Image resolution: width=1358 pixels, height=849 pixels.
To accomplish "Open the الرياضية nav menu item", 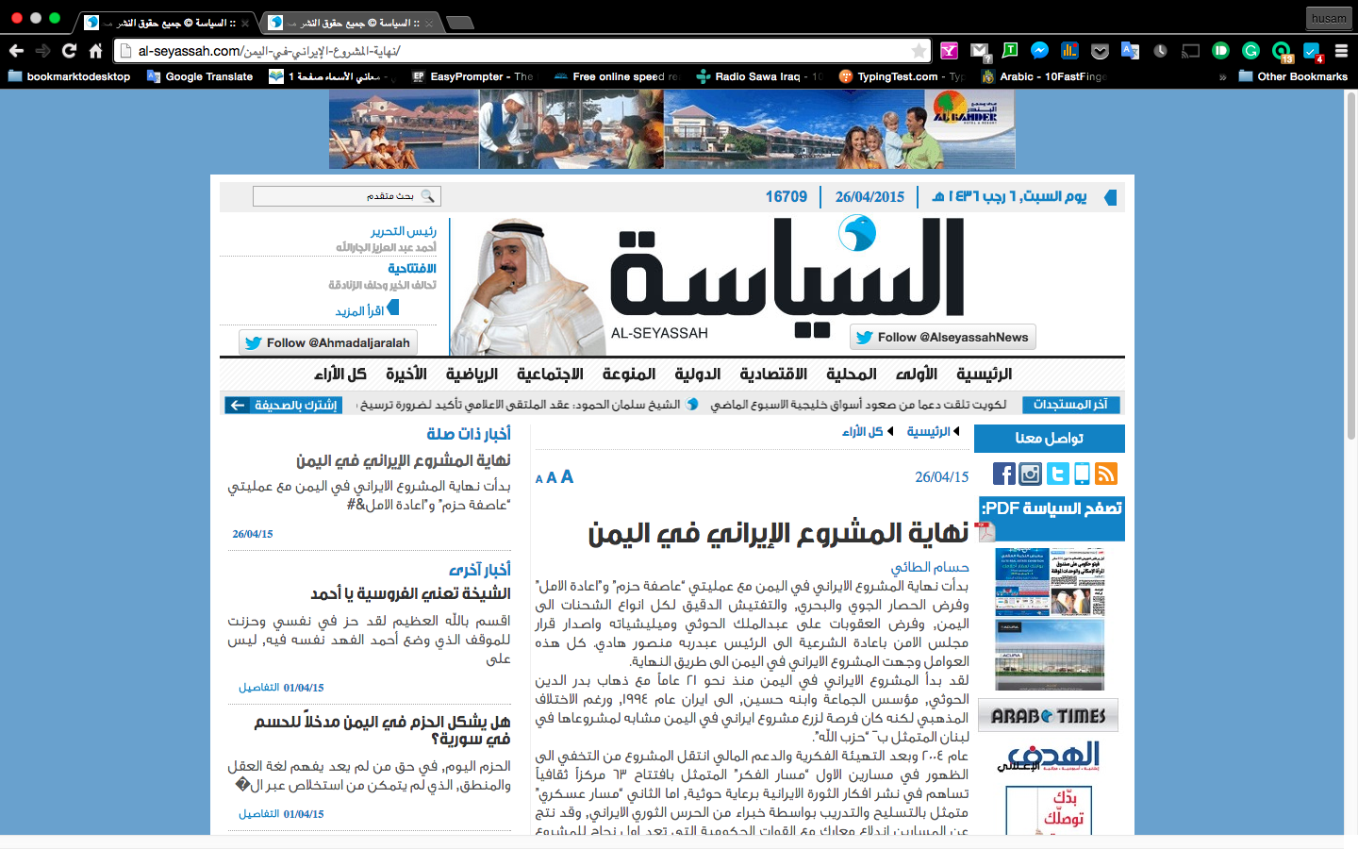I will pyautogui.click(x=472, y=374).
